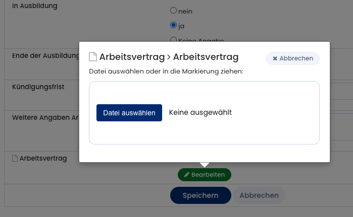Click the "Keine ausgewählt" file status text
Image resolution: width=353 pixels, height=217 pixels.
(x=200, y=113)
